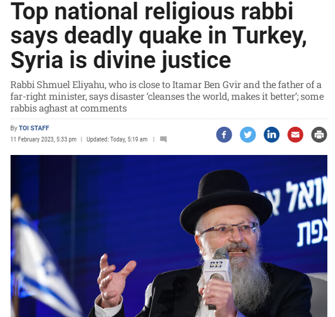Open comments via the speech bubble icon
Viewport: 335px width, 317px height.
pyautogui.click(x=164, y=139)
